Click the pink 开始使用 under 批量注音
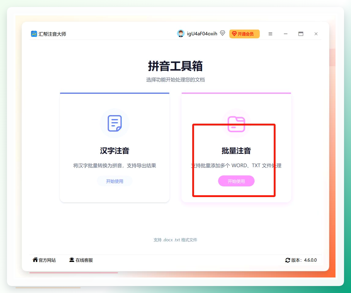Image resolution: width=351 pixels, height=293 pixels. tap(236, 181)
